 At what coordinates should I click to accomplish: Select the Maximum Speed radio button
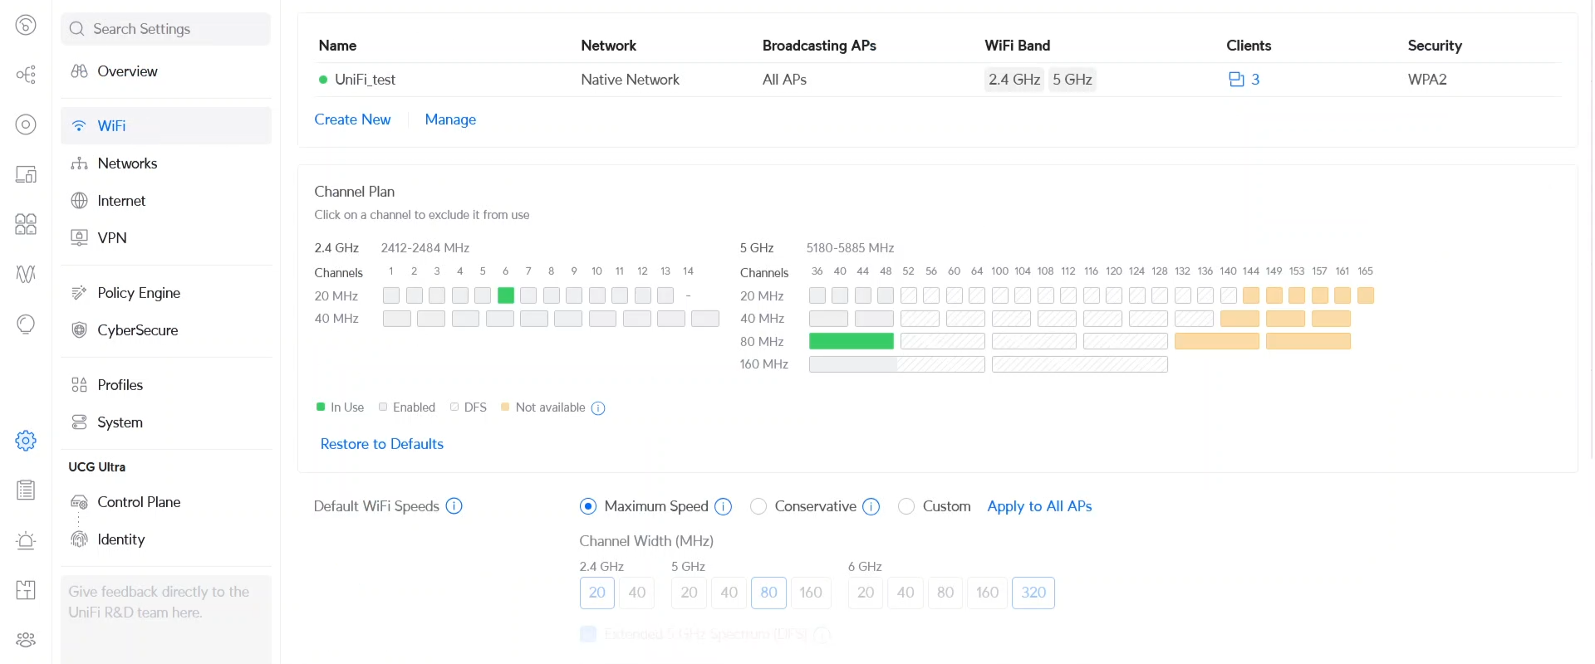coord(588,506)
